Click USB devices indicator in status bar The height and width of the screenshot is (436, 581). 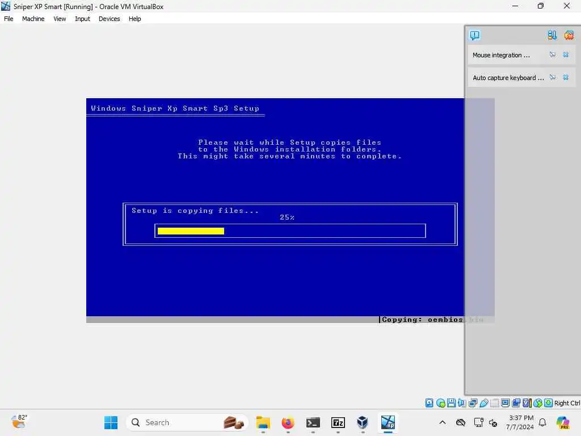tap(483, 403)
